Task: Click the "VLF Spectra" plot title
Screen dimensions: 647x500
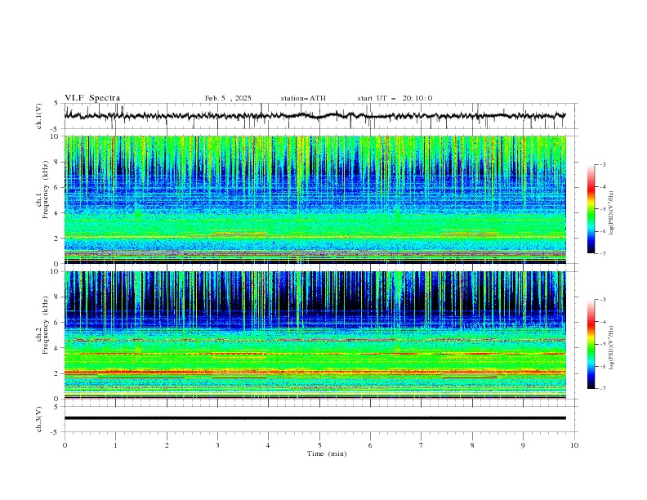Action: (x=92, y=98)
